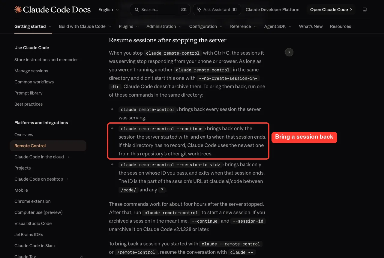
Task: Open the Manage sessions page
Action: click(31, 71)
